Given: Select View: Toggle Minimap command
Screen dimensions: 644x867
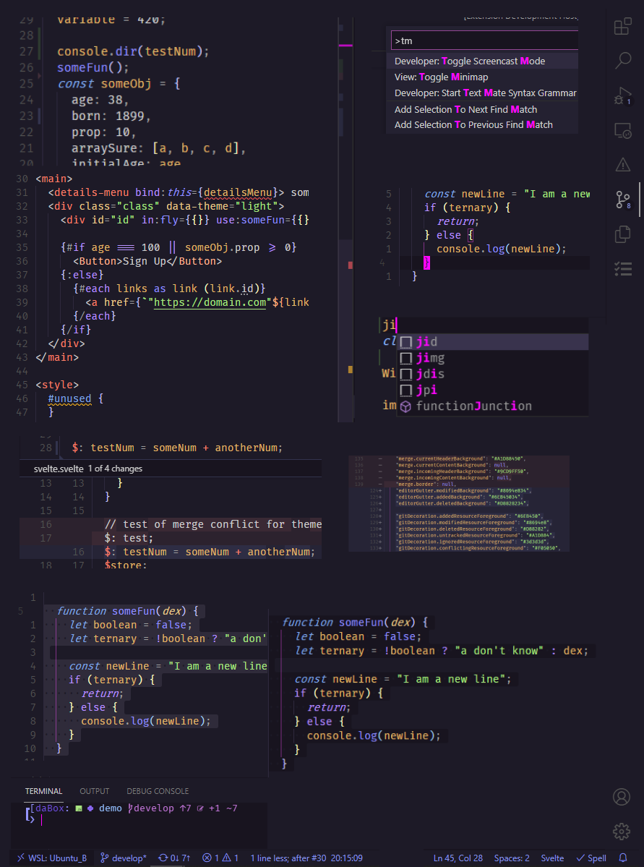Looking at the screenshot, I should 482,77.
